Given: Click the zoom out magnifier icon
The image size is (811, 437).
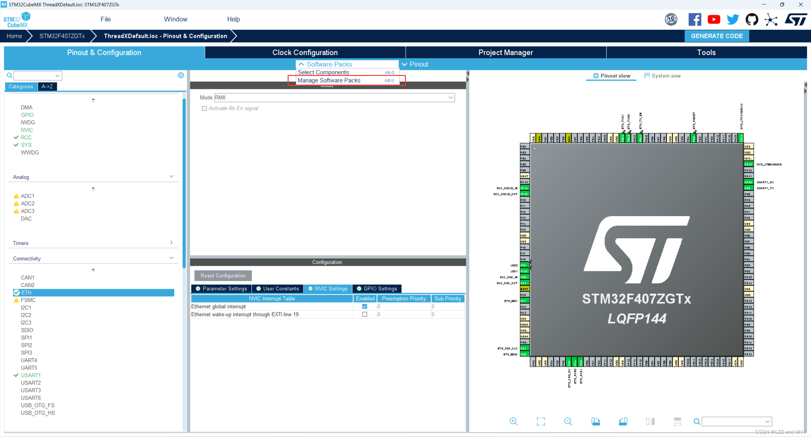Looking at the screenshot, I should pos(568,421).
